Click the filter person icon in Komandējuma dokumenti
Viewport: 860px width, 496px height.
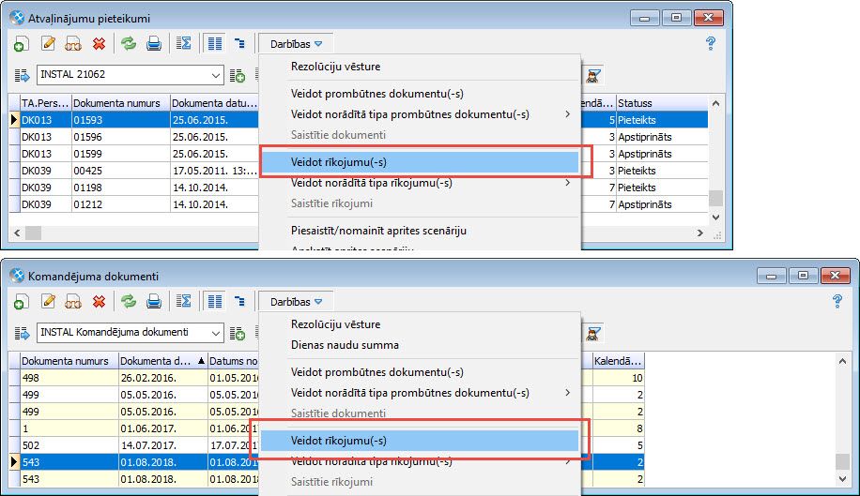pos(592,334)
